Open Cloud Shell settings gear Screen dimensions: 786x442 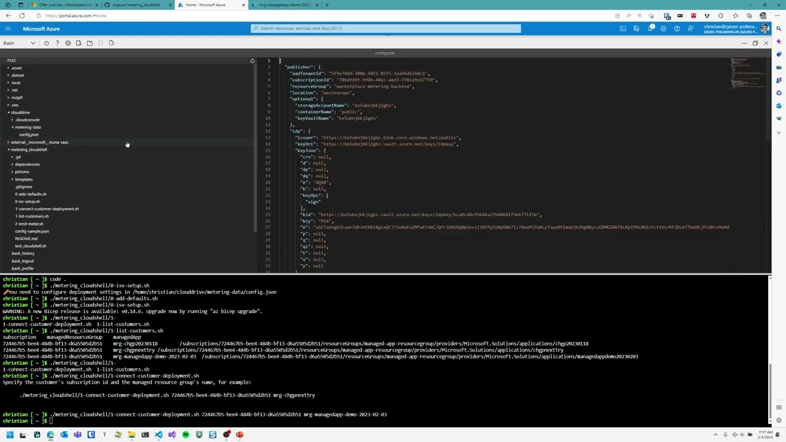(x=68, y=43)
